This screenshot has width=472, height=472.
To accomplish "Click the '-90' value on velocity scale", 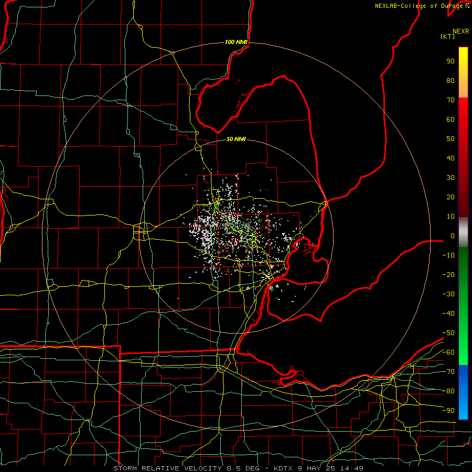I will pos(448,411).
